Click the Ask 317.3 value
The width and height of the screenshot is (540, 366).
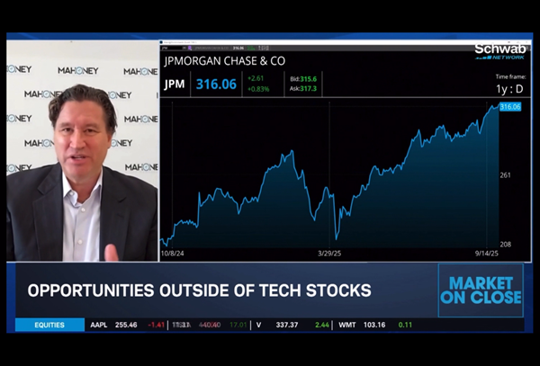coord(301,89)
